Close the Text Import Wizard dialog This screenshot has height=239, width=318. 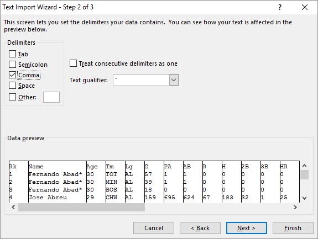pyautogui.click(x=305, y=8)
